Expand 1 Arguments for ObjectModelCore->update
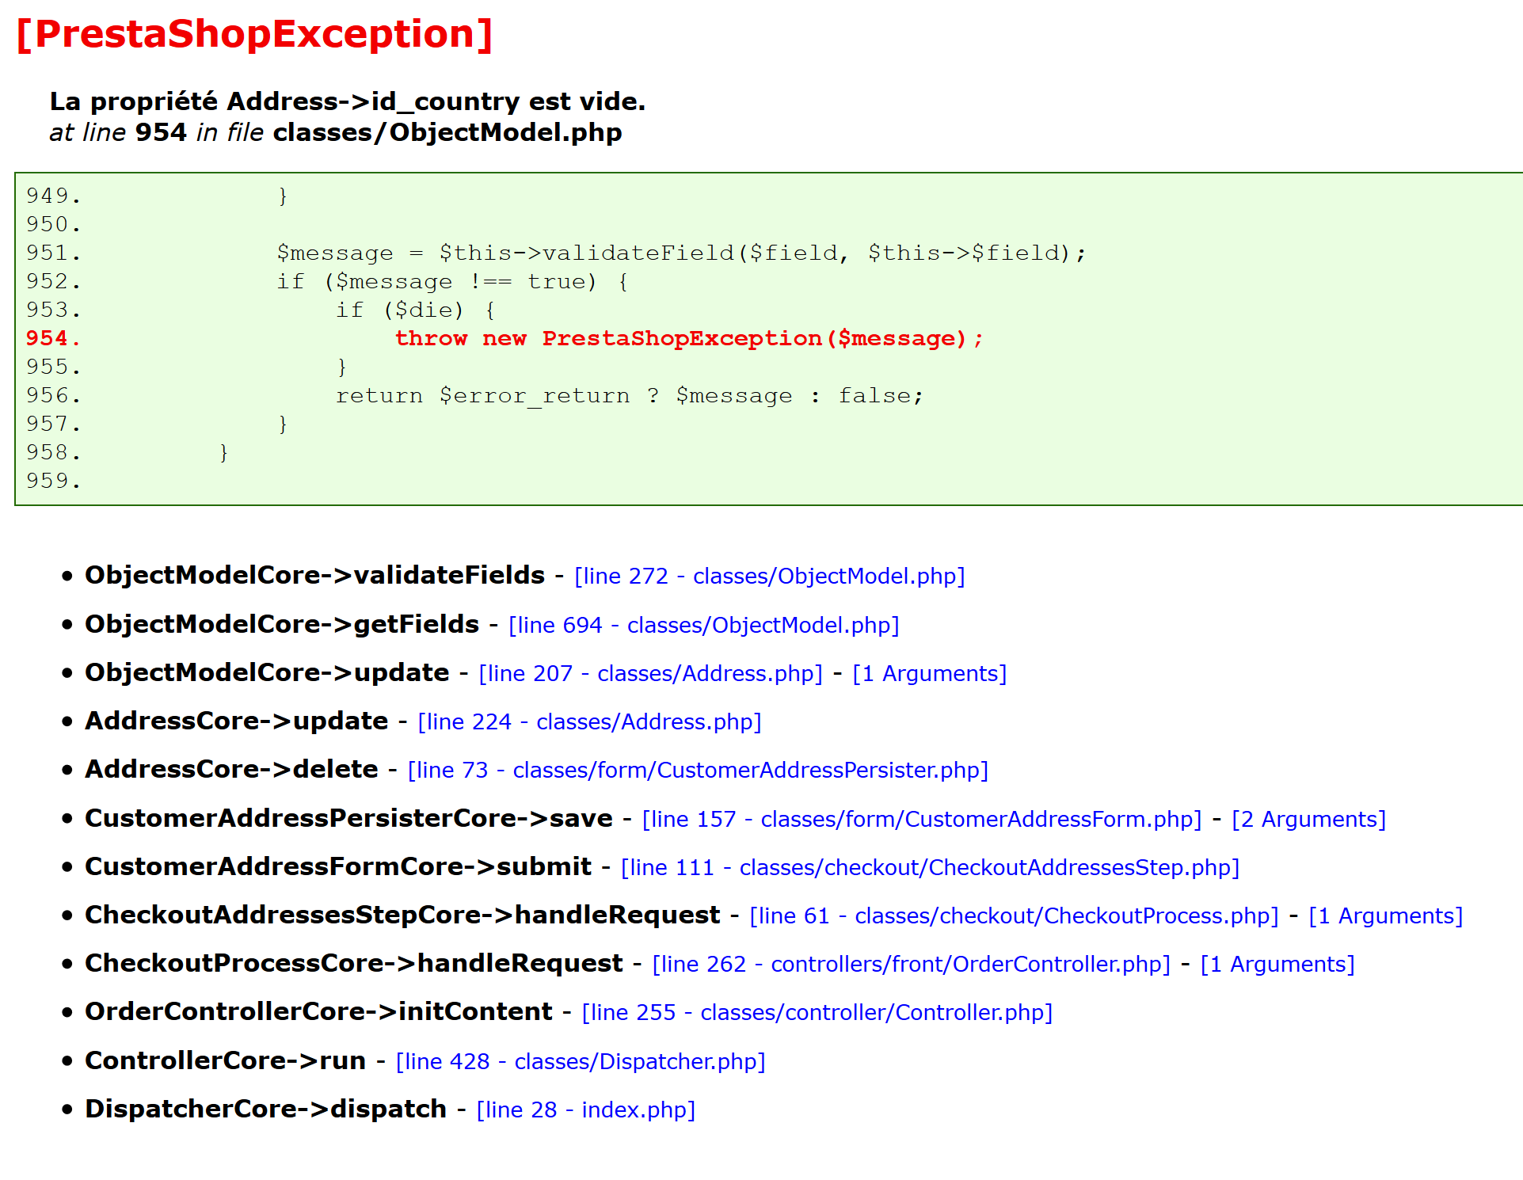The width and height of the screenshot is (1523, 1180). pos(930,673)
